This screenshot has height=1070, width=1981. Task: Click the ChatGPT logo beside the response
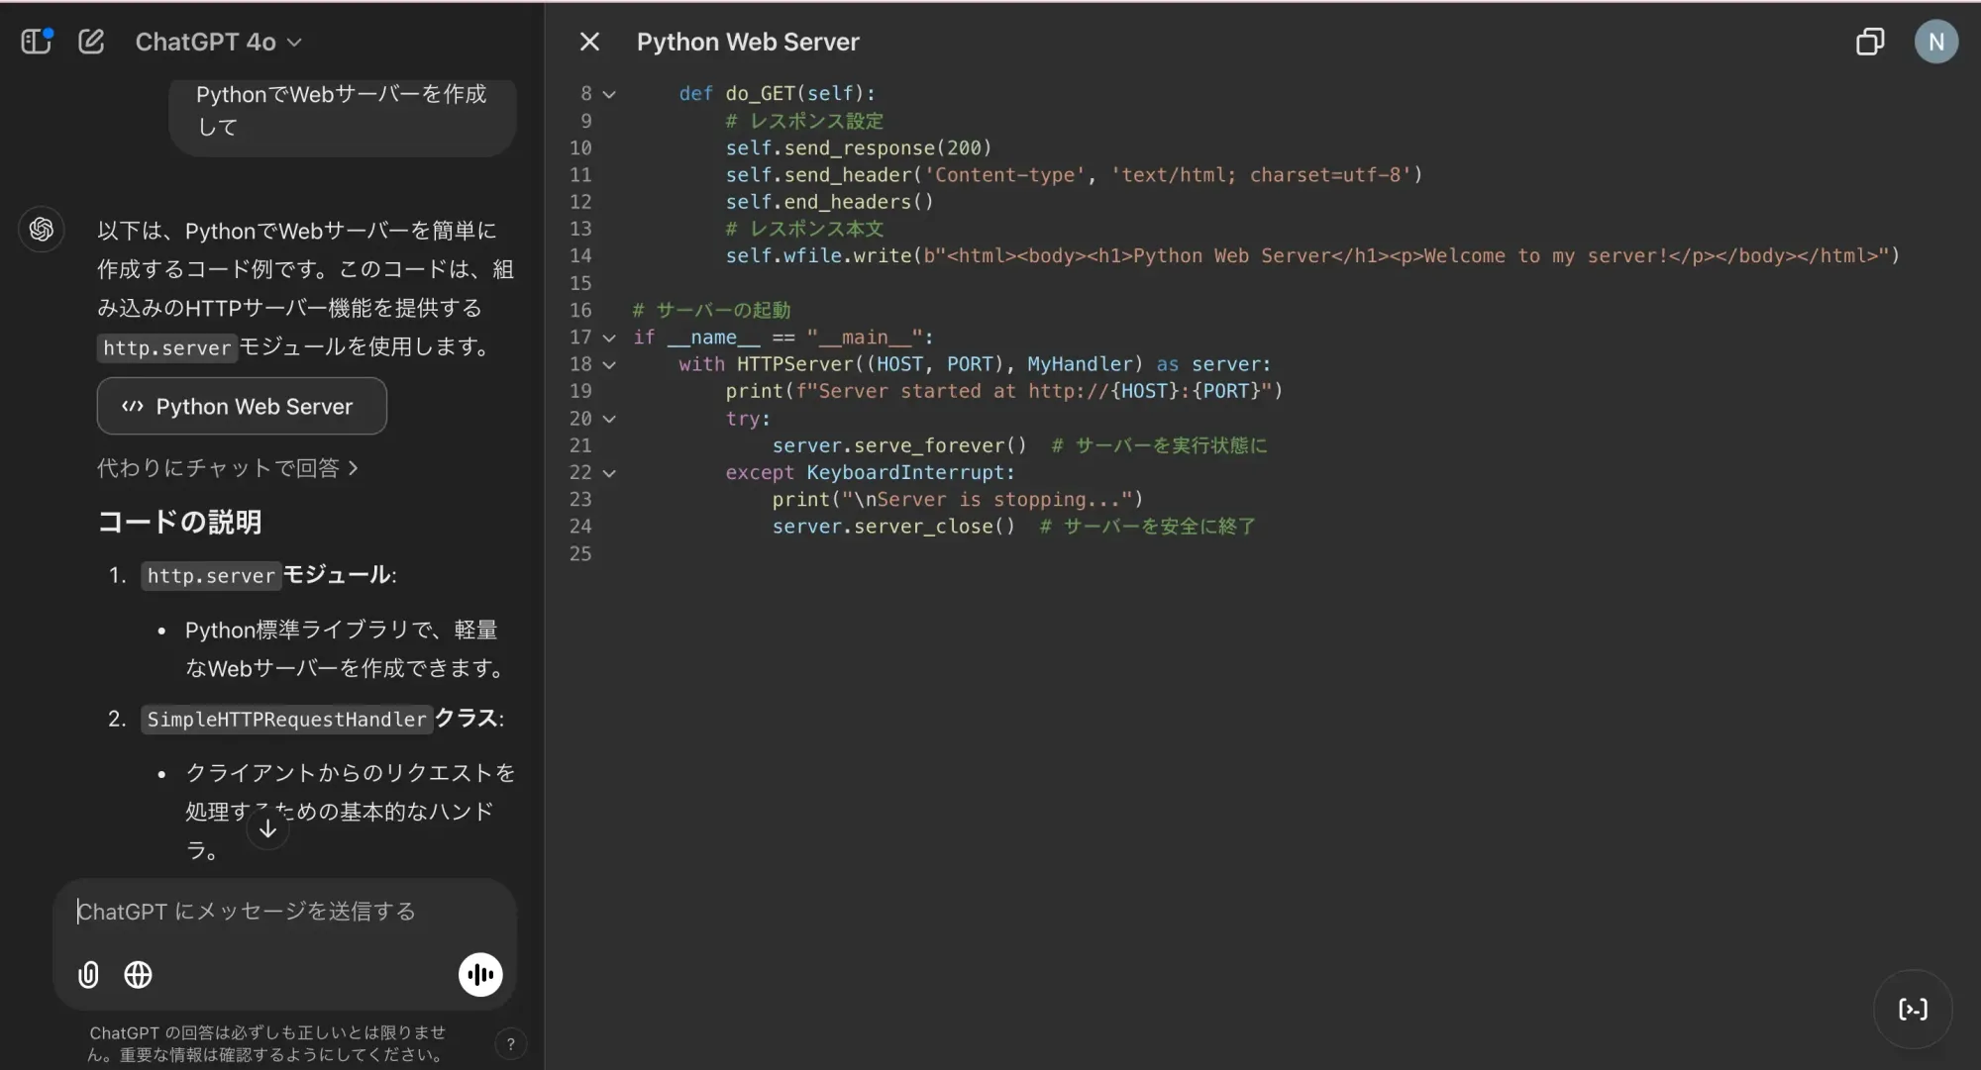point(42,230)
